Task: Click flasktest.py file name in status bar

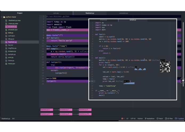Action: pos(6,118)
